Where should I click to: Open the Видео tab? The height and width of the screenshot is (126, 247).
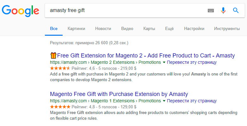(127, 29)
